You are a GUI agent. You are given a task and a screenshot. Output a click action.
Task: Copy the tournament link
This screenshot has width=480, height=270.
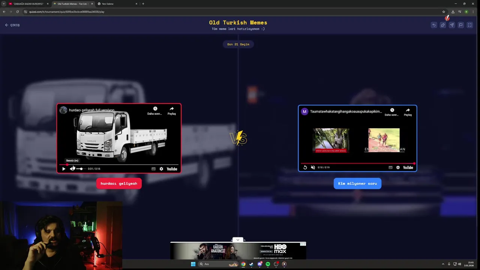coord(443,25)
